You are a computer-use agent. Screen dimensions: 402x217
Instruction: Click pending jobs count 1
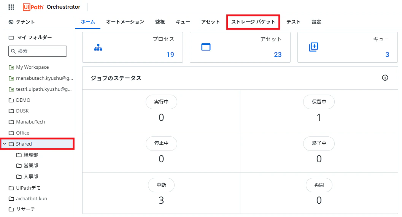coord(319,117)
